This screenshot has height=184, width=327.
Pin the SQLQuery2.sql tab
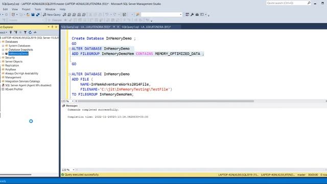point(114,27)
